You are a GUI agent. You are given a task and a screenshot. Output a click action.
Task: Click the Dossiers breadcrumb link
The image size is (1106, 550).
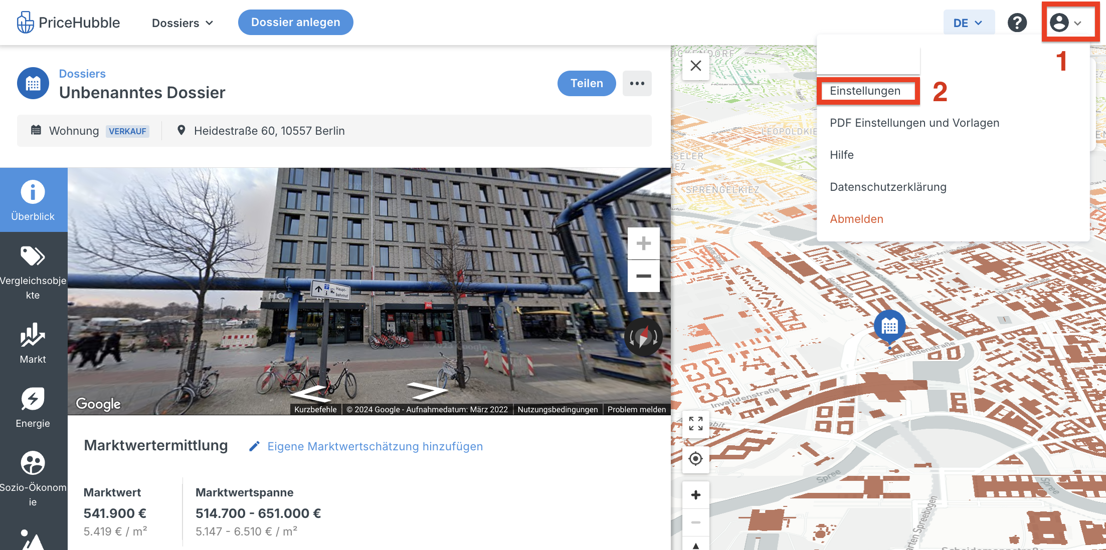pyautogui.click(x=82, y=74)
